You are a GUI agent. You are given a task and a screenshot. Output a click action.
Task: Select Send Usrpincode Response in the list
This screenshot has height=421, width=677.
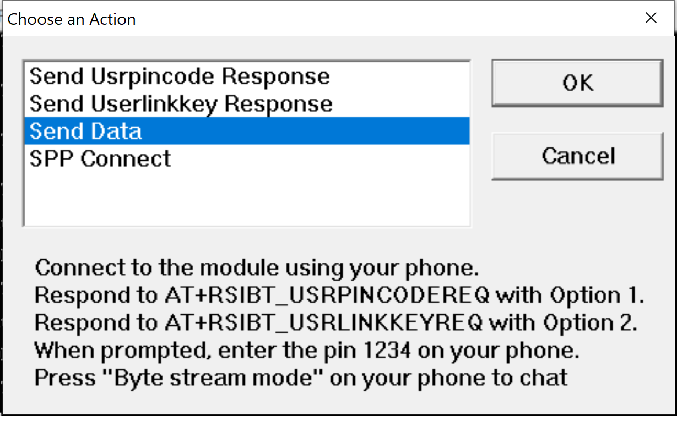[180, 76]
